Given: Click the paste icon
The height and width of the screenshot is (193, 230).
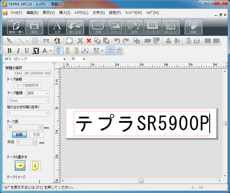Looking at the screenshot, I should [x=106, y=41].
